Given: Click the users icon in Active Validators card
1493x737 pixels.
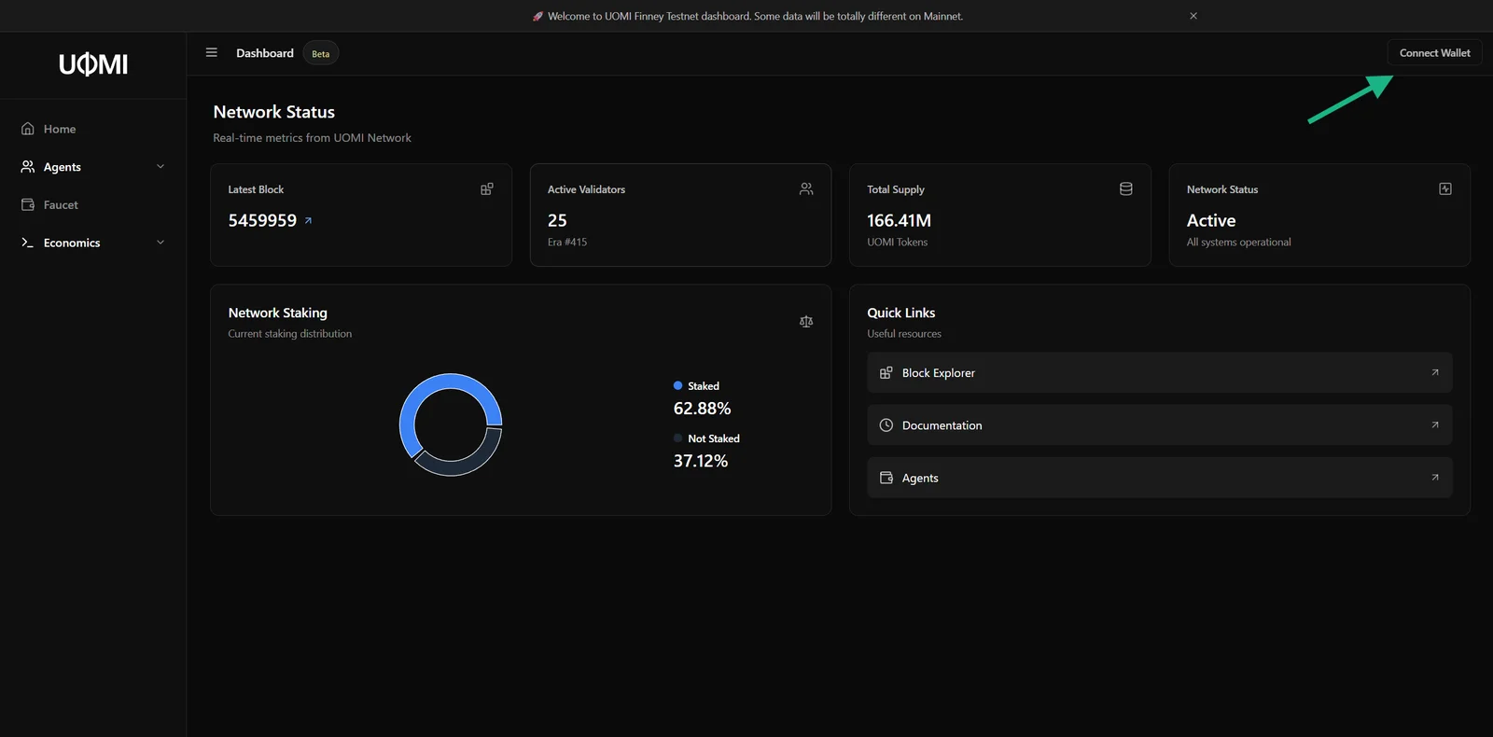Looking at the screenshot, I should click(806, 189).
